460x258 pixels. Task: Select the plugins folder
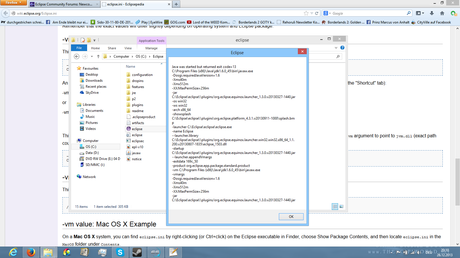(x=135, y=105)
